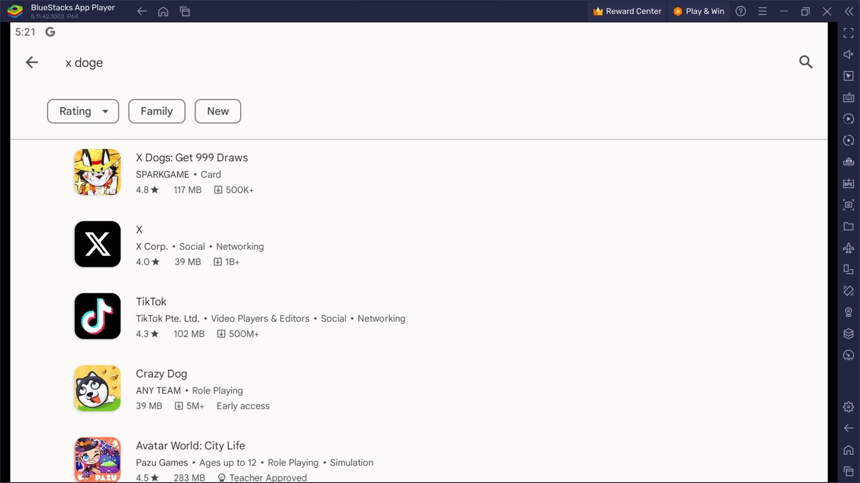Click the '1B+' downloads text
Viewport: 860px width, 483px height.
point(232,262)
